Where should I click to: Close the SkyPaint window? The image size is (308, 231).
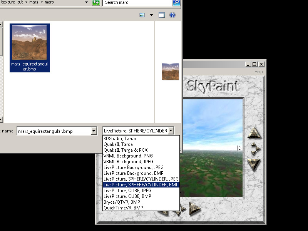coord(261,64)
